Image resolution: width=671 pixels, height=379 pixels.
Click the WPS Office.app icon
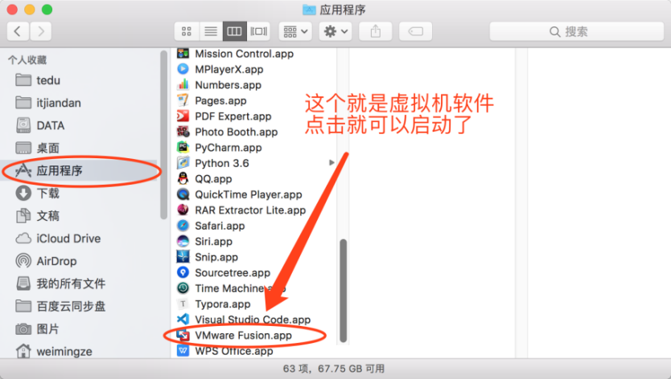coord(183,351)
